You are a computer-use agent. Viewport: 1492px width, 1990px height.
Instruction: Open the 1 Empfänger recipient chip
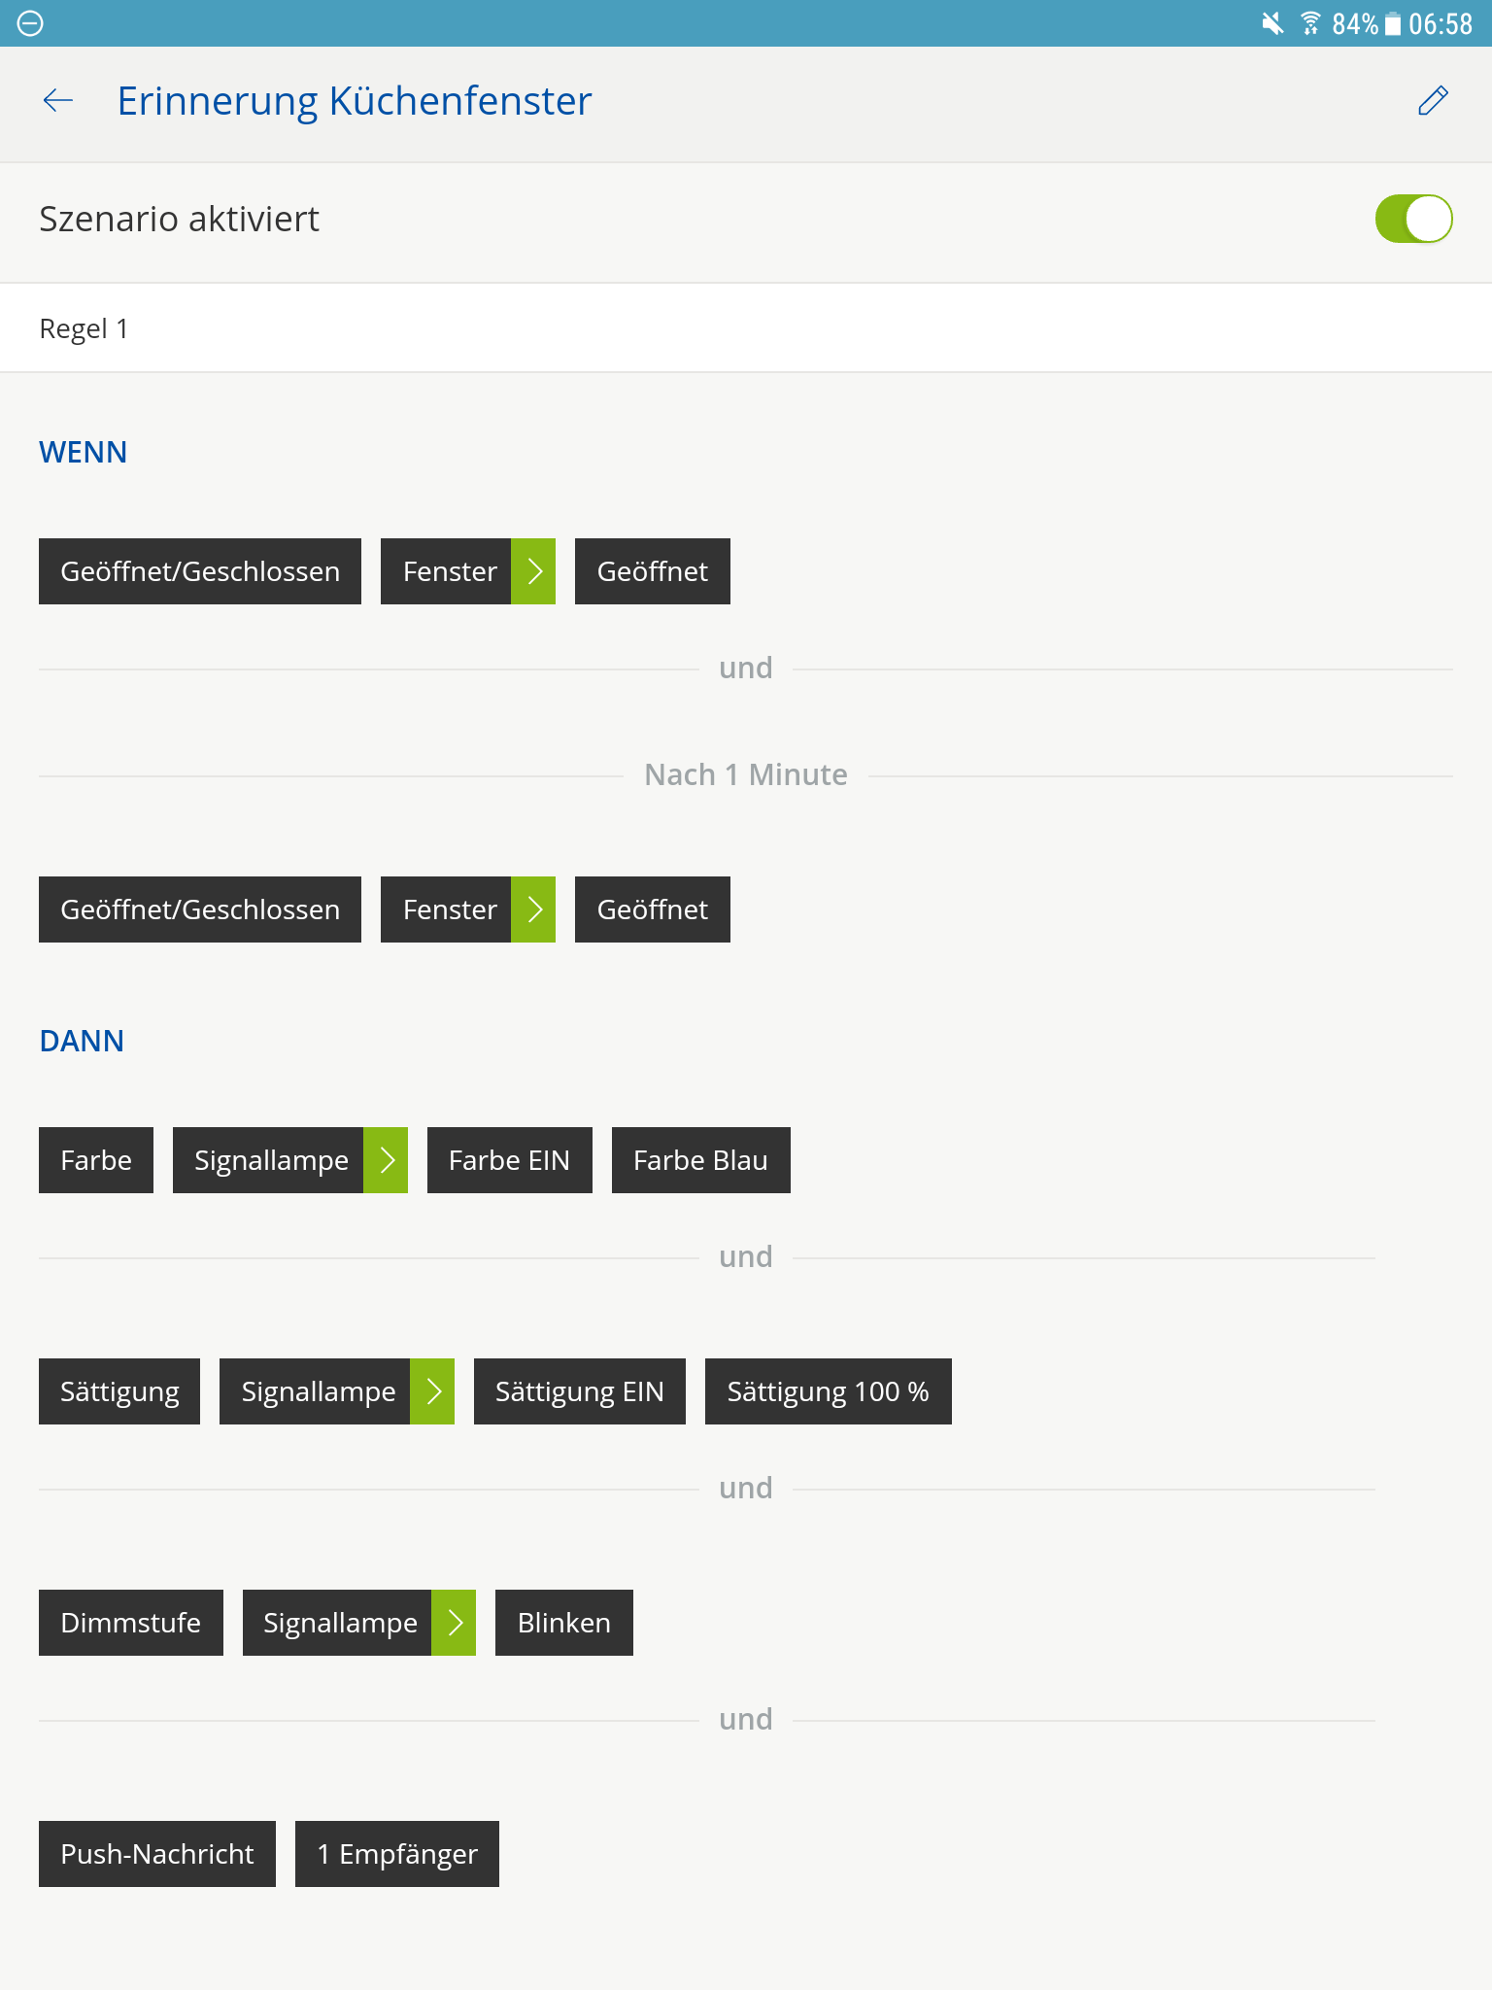[397, 1854]
